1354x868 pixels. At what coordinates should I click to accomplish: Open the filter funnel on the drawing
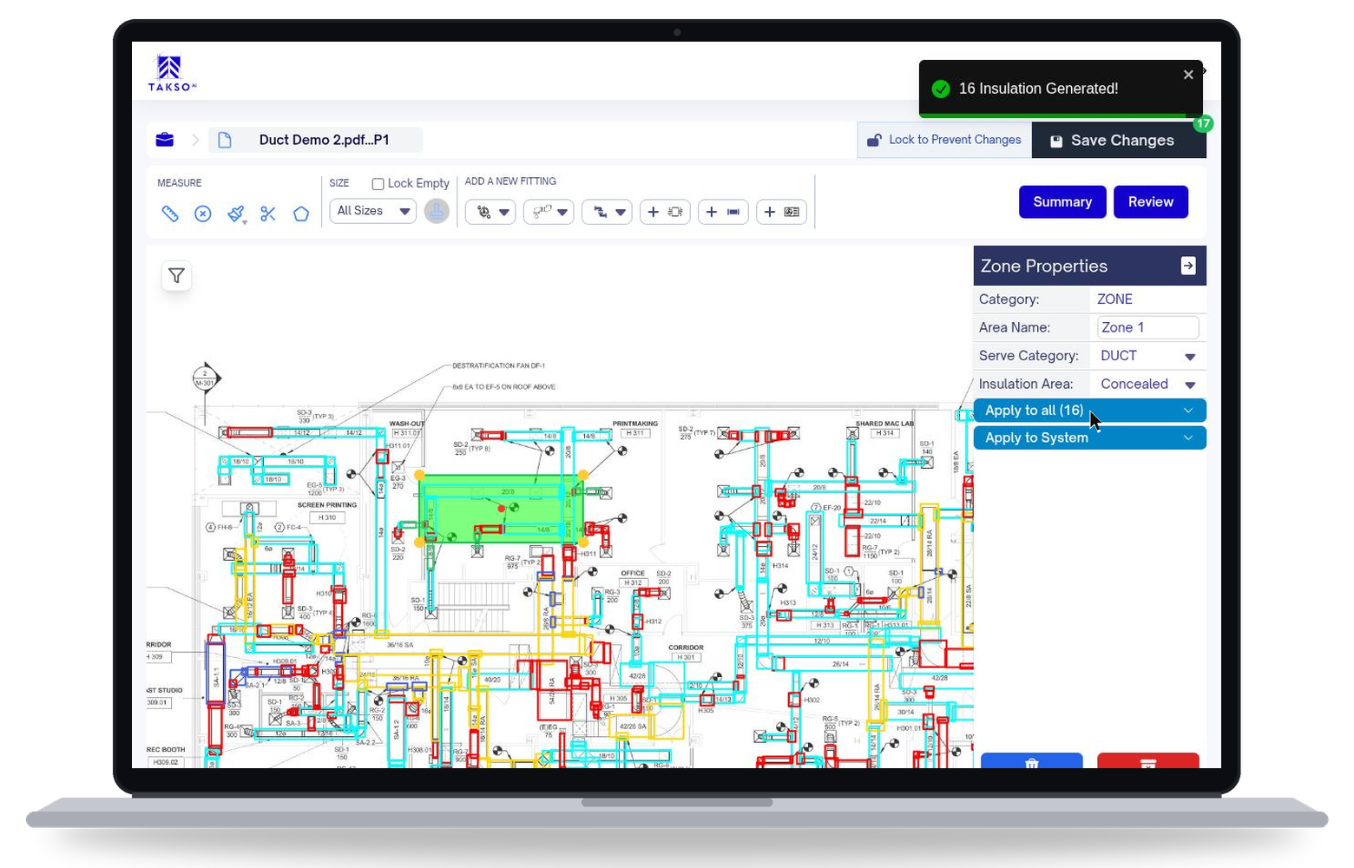click(176, 275)
